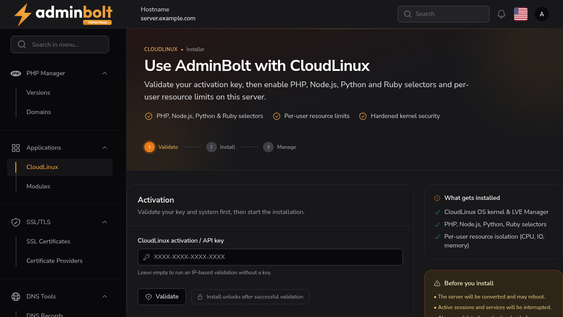563x317 pixels.
Task: Click "PHP, Node.js, Python, Ruby selectors" list row
Action: click(x=490, y=225)
